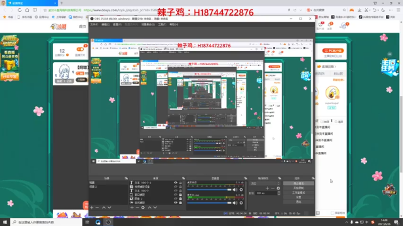Click the Exit (退出) button in OBS Controls
The height and width of the screenshot is (226, 403).
(x=298, y=202)
